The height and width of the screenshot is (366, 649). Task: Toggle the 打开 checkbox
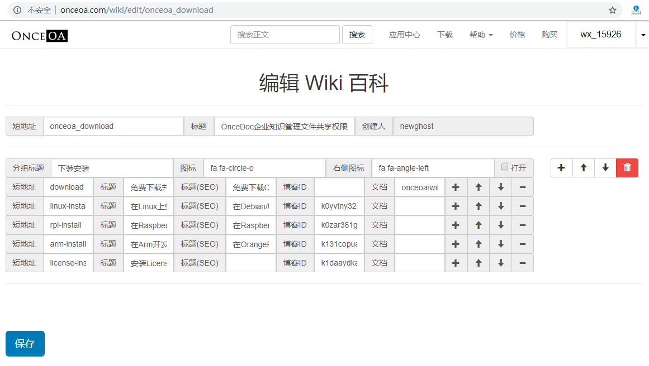point(505,167)
